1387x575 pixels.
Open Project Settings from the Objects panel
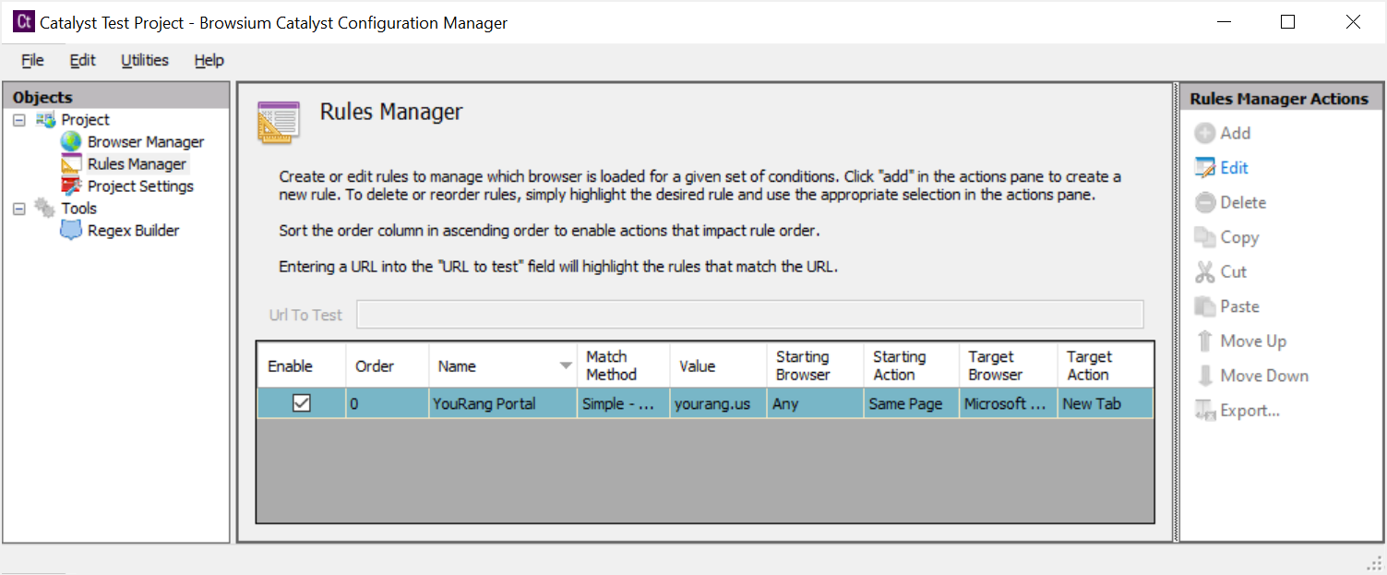pos(138,186)
